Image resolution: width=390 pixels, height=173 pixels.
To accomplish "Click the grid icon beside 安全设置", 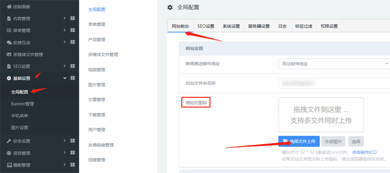I will coord(72,141).
